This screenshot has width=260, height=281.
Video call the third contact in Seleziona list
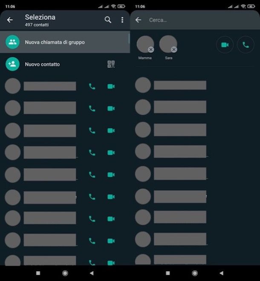pos(111,131)
